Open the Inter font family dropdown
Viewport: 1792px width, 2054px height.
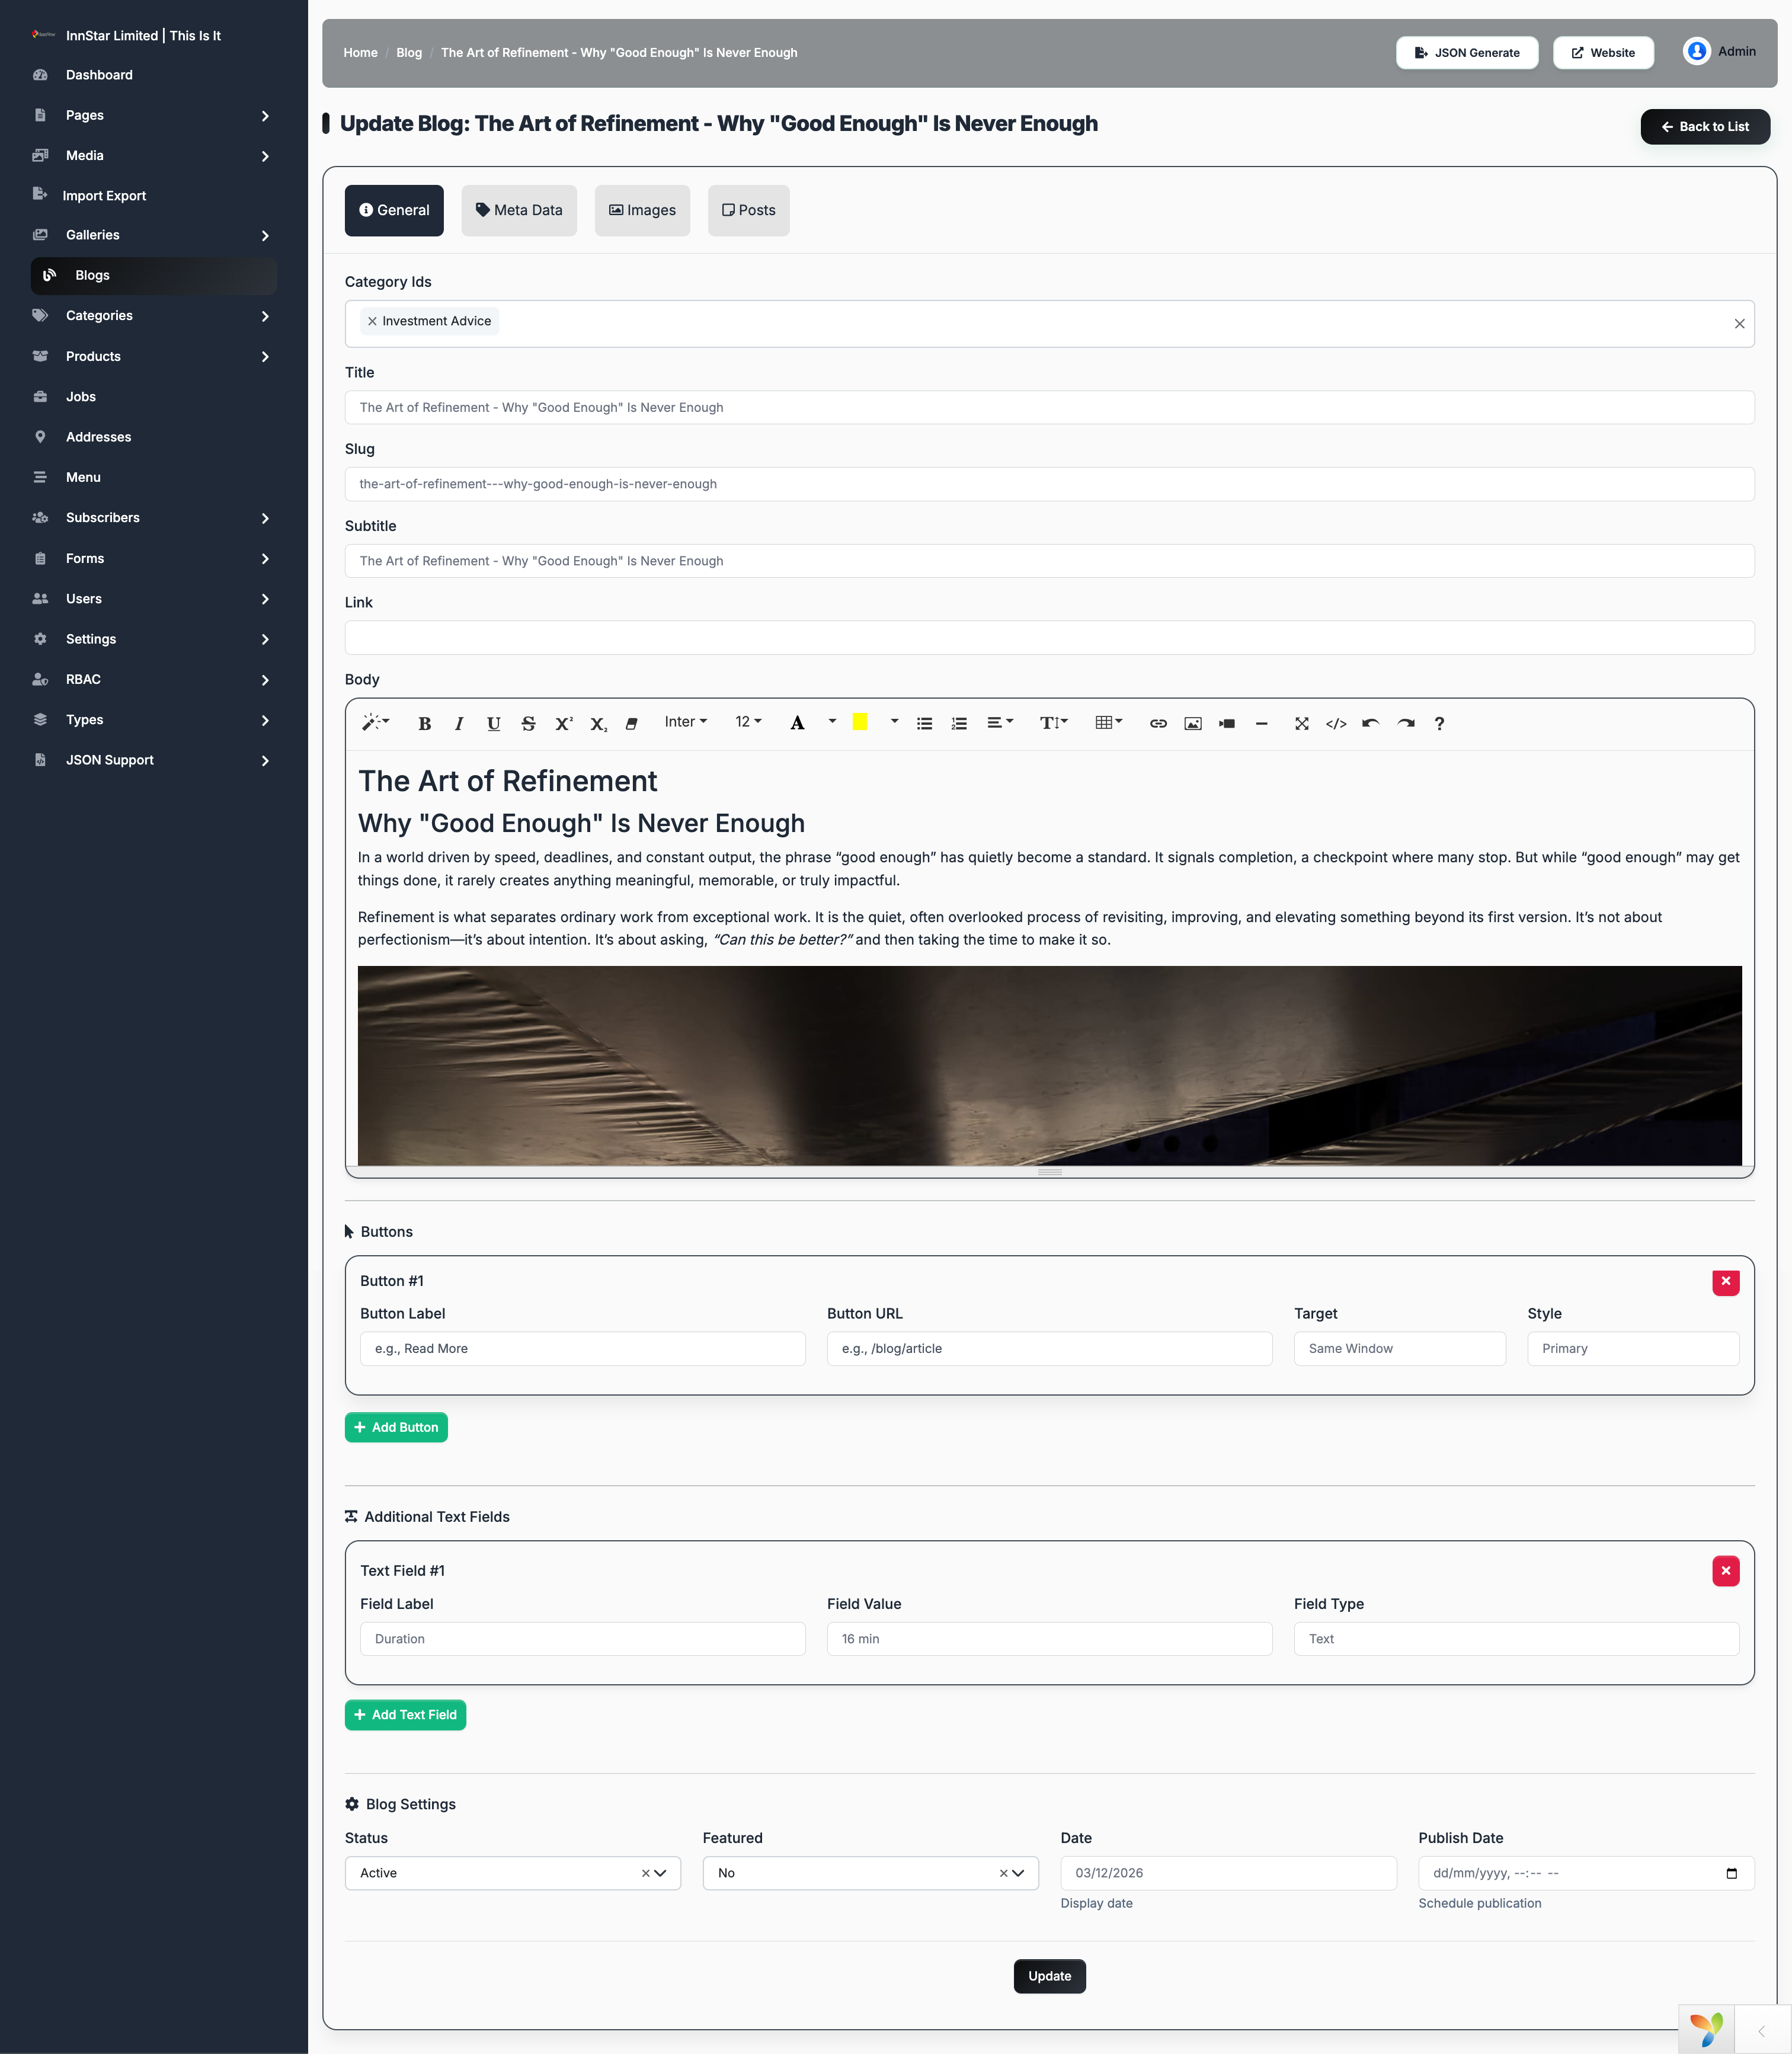pos(686,722)
